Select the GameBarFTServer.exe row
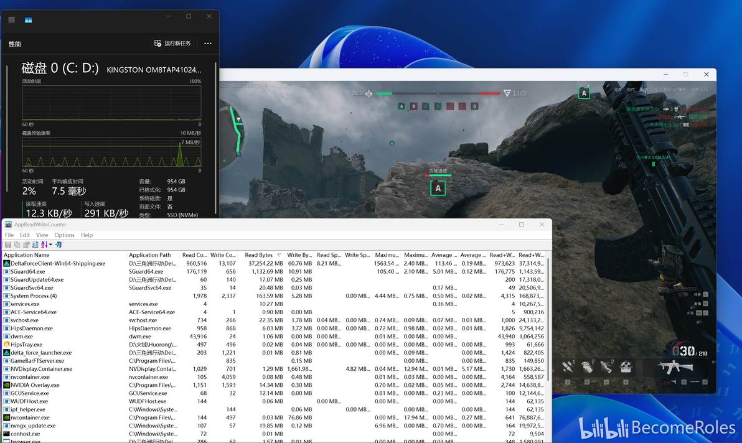 click(x=275, y=361)
